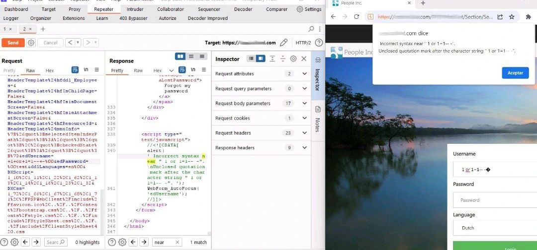Open Inspector settings gear
Screen dimensions: 537x250
point(293,59)
